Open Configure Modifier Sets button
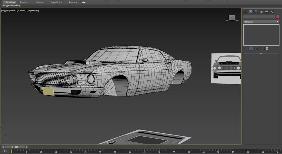Image resolution: width=282 pixels, height=154 pixels. (267, 48)
